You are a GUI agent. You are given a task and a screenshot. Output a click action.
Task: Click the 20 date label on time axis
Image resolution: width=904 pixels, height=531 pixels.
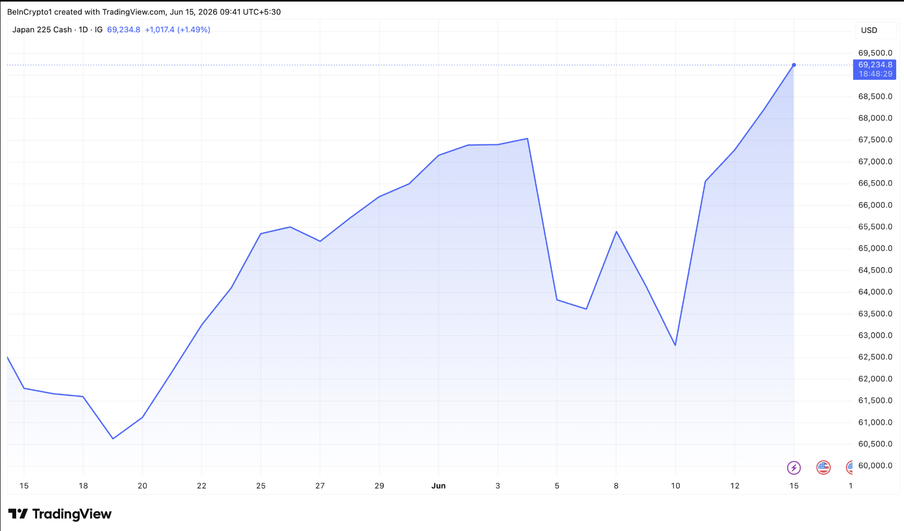pyautogui.click(x=142, y=486)
